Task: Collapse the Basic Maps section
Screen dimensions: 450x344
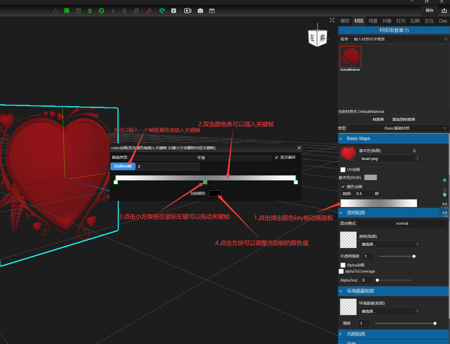Action: click(x=393, y=138)
